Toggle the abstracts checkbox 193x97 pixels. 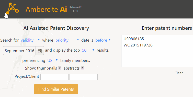coord(82,68)
